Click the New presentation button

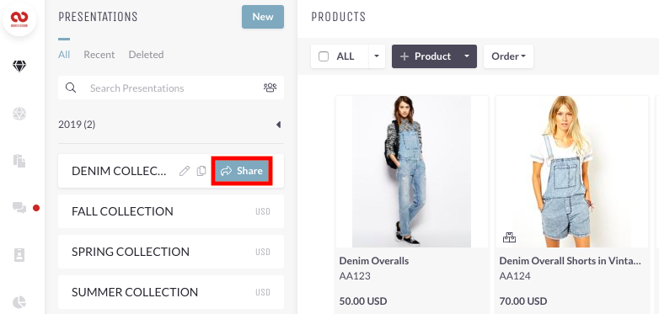pos(263,17)
